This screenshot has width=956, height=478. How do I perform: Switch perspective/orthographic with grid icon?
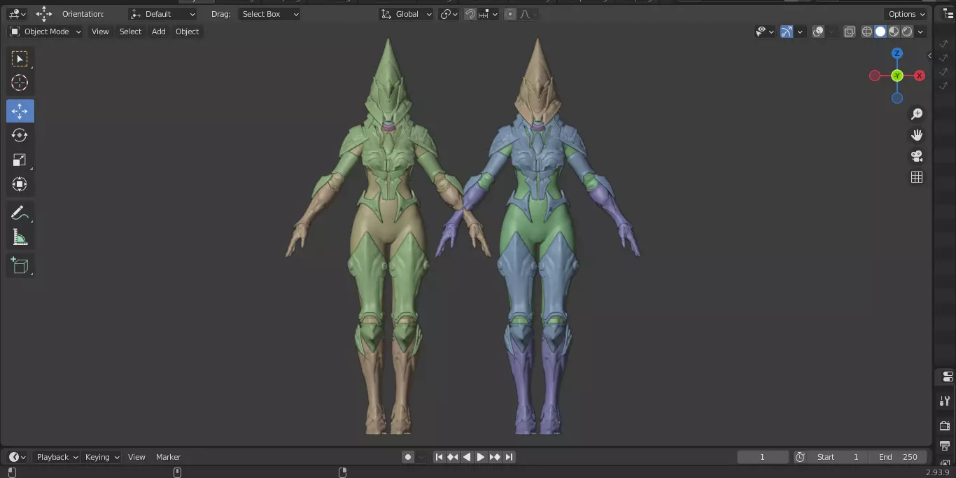pyautogui.click(x=917, y=177)
